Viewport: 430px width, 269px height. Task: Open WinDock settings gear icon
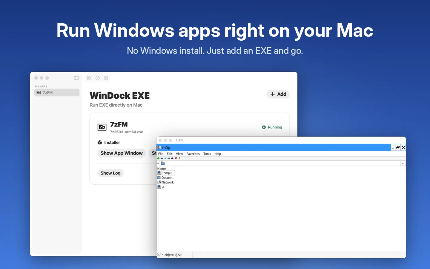point(89,78)
